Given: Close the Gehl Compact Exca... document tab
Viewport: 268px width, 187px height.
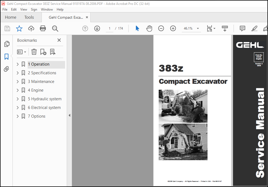Looking at the screenshot, I should [87, 17].
